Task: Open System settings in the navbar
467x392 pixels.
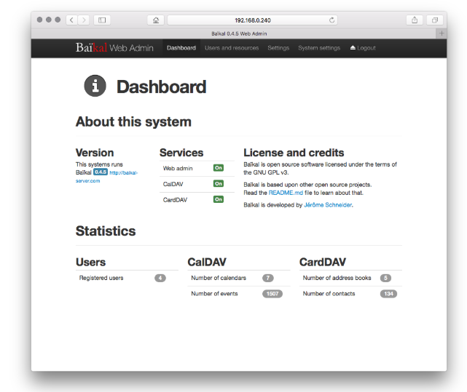Action: (319, 48)
